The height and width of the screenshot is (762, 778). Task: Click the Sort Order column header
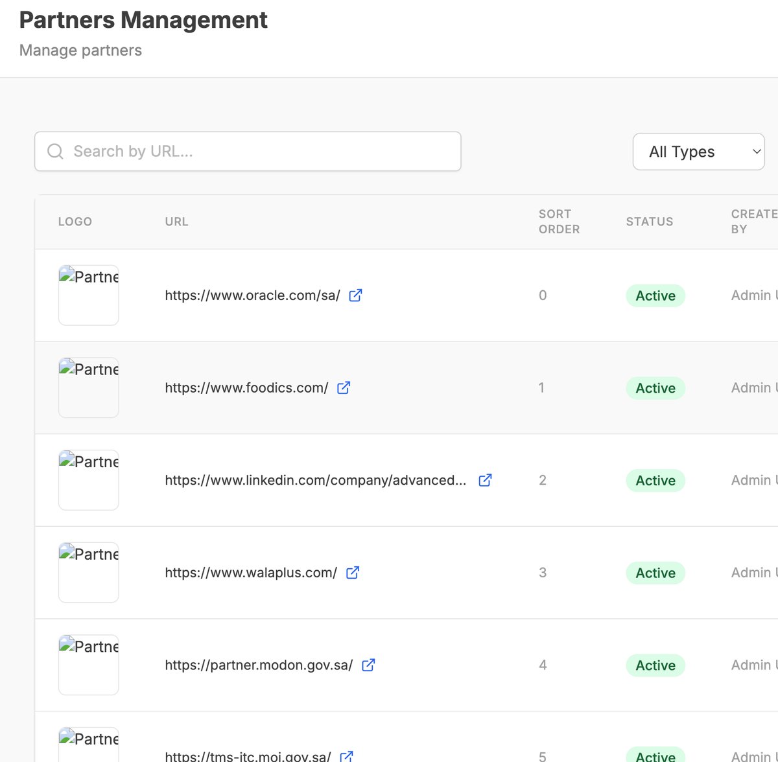[559, 222]
